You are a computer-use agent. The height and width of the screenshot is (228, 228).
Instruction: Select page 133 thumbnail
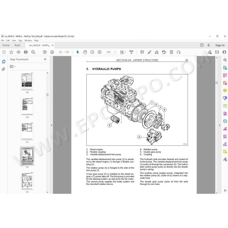click(x=27, y=181)
